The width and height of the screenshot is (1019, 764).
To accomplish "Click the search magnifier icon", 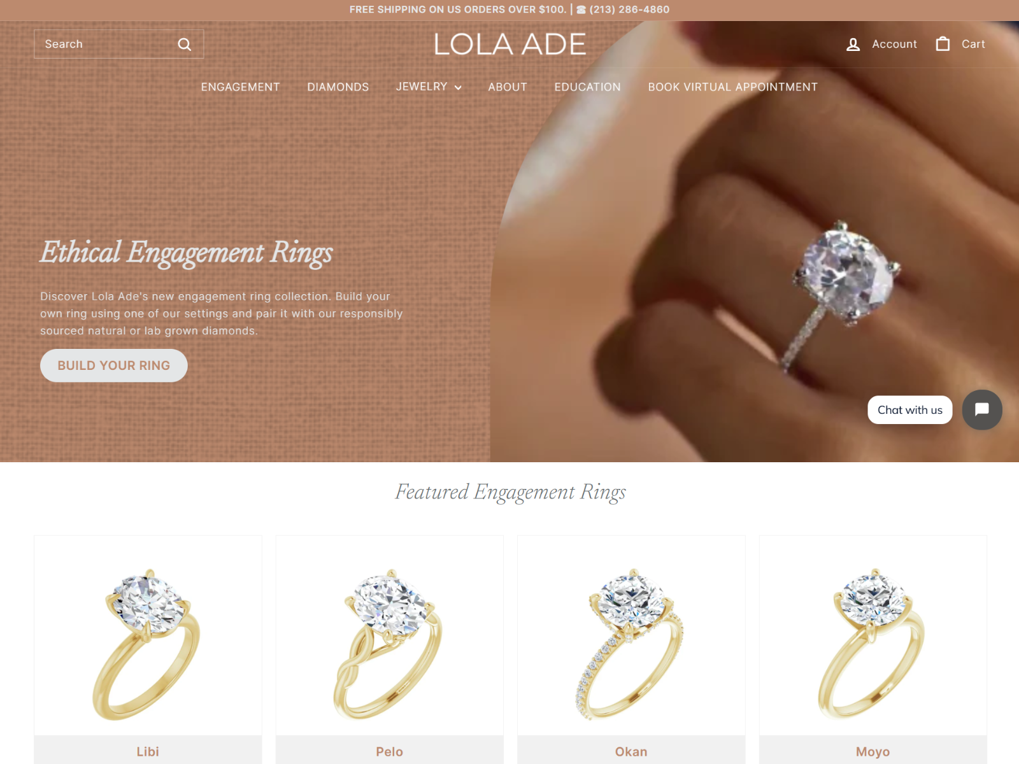I will click(x=184, y=44).
